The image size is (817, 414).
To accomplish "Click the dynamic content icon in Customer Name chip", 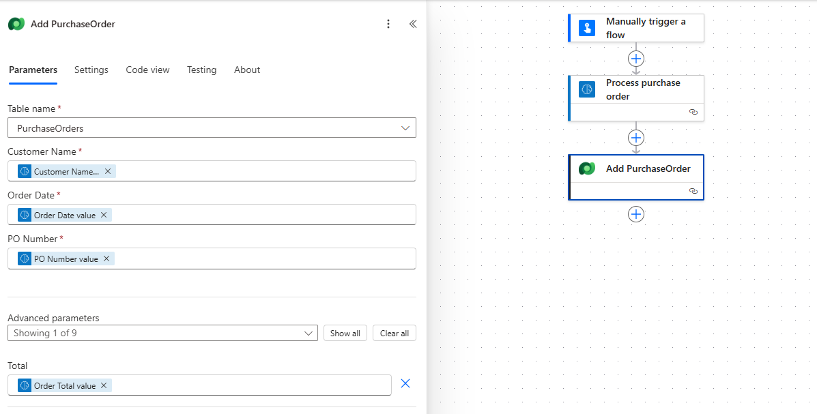I will point(25,171).
